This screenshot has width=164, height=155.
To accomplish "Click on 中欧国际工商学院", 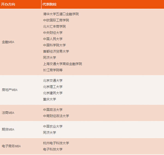I will pyautogui.click(x=56, y=20).
